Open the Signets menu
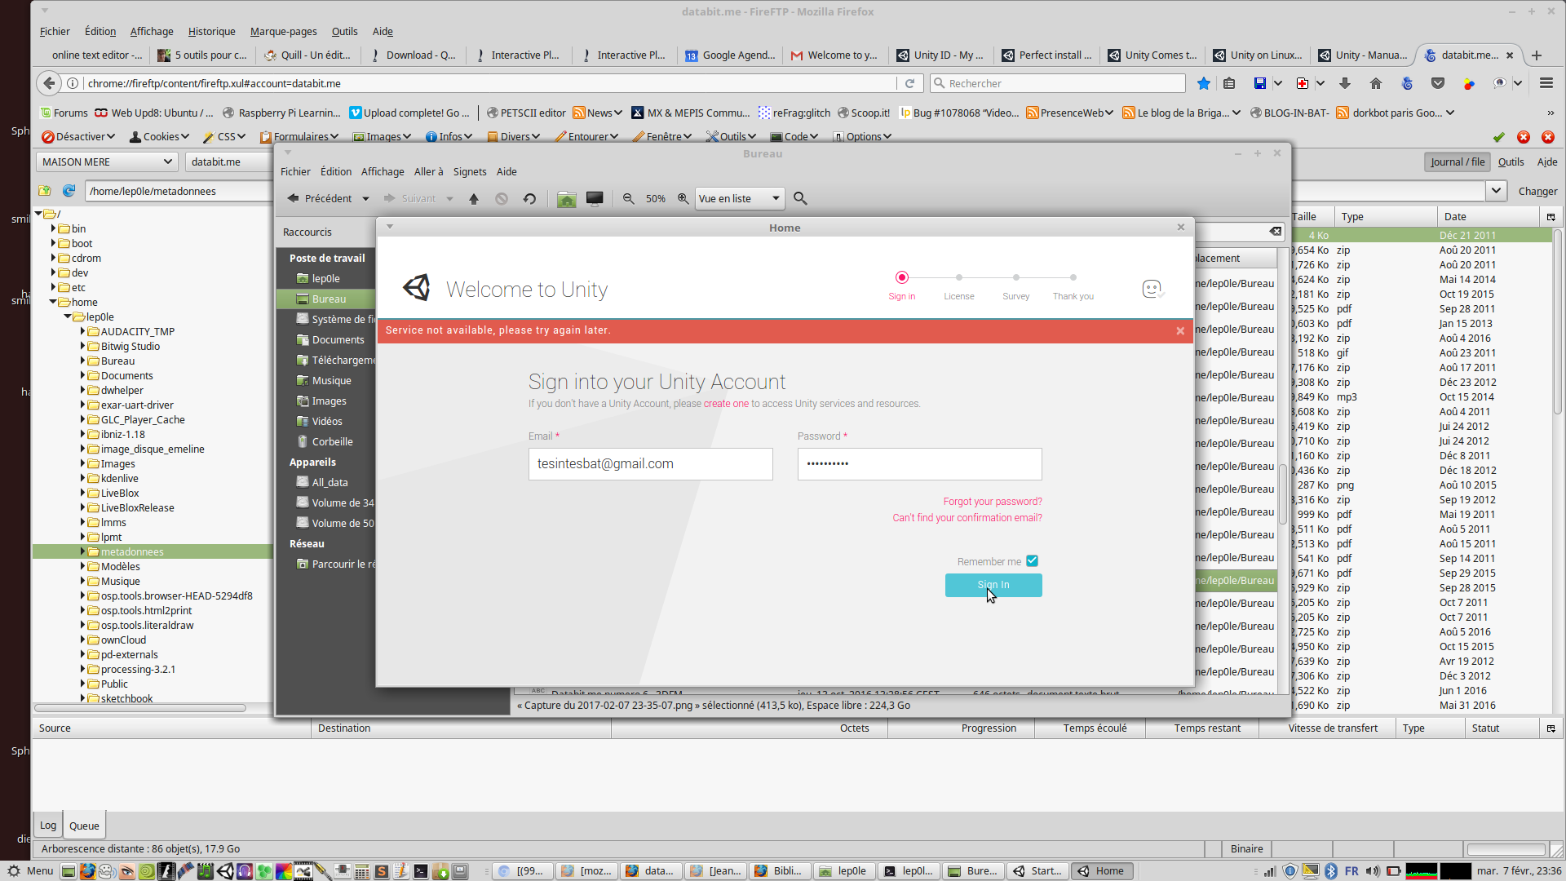 coord(469,172)
